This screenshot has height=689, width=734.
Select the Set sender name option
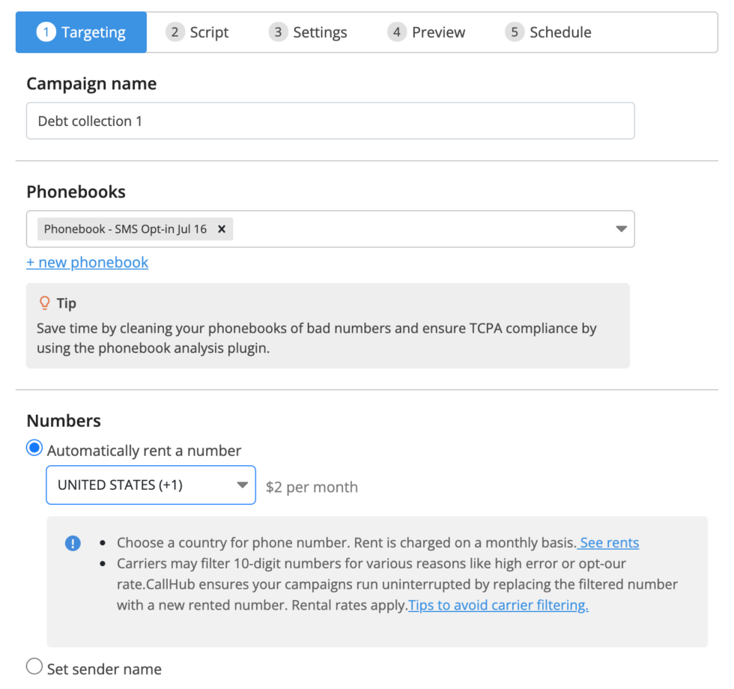coord(34,666)
